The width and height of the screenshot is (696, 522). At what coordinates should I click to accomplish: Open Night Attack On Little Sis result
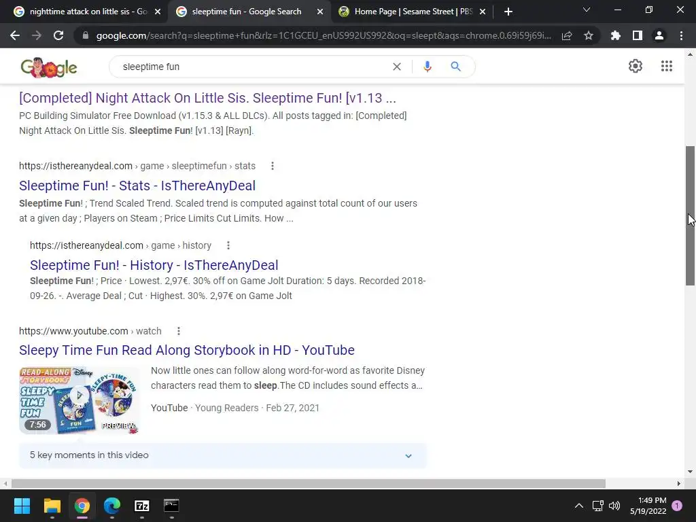coord(207,98)
